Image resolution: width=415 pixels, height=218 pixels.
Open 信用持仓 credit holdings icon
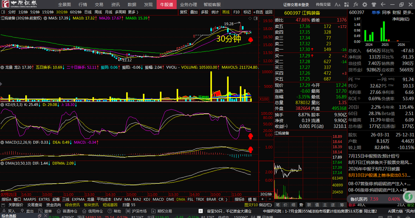click(x=84, y=211)
